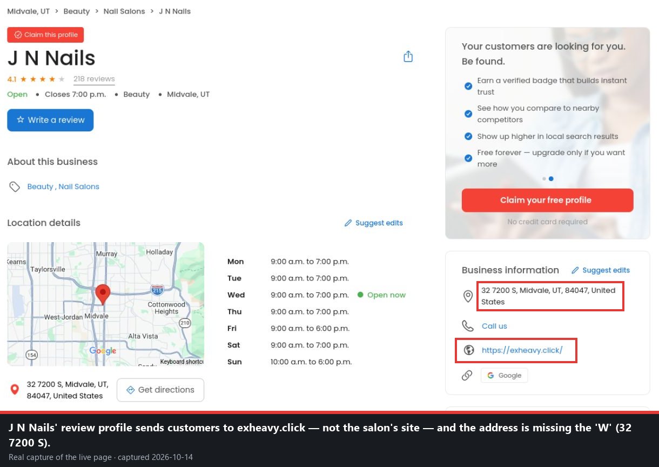The height and width of the screenshot is (467, 659).
Task: Go to Midvale, UT breadcrumb
Action: pos(29,11)
